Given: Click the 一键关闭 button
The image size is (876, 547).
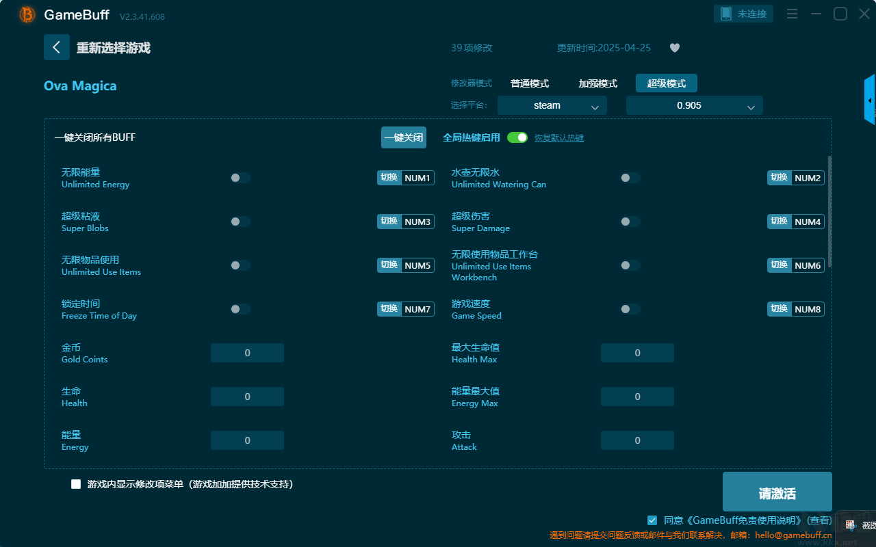Looking at the screenshot, I should [404, 137].
